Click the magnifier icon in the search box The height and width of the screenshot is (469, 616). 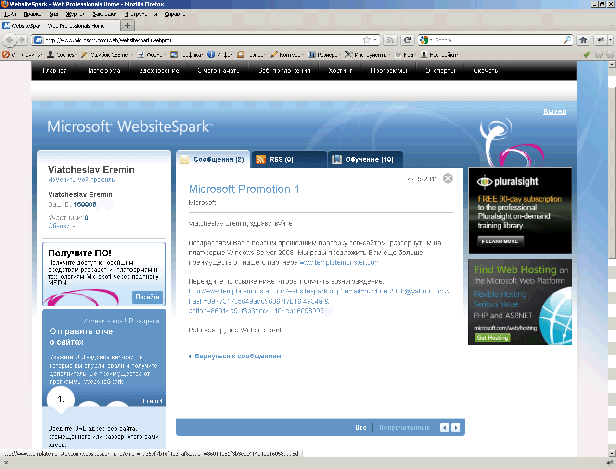568,40
